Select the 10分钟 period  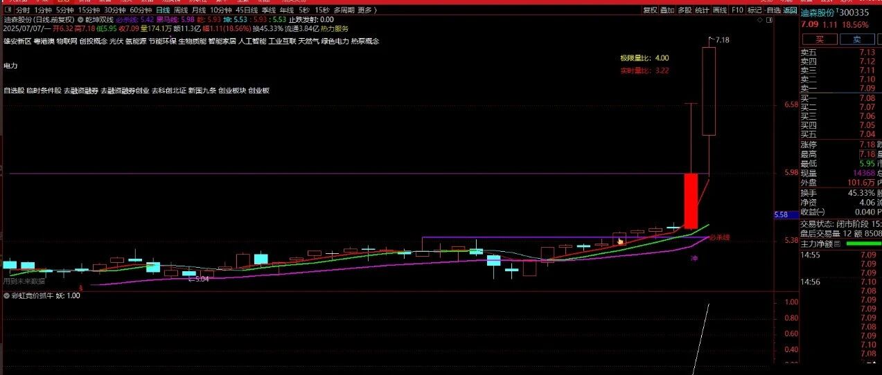coord(221,10)
